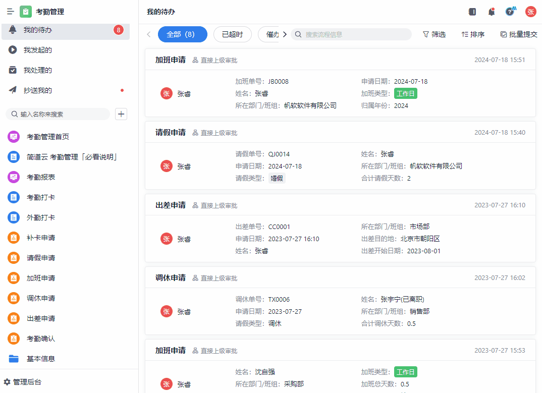Image resolution: width=542 pixels, height=393 pixels.
Task: Open 我的待办 in sidebar
Action: click(x=66, y=30)
